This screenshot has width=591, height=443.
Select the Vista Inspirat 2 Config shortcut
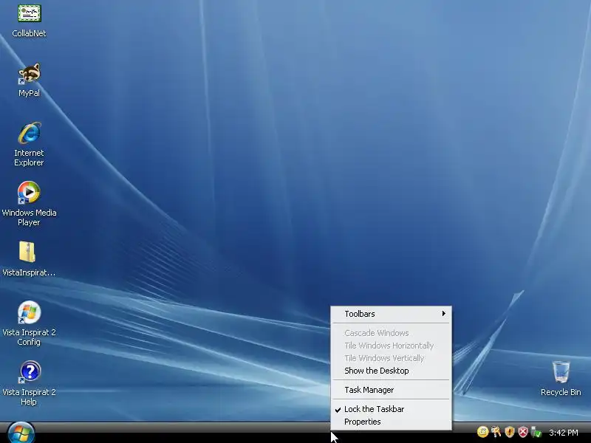click(29, 312)
